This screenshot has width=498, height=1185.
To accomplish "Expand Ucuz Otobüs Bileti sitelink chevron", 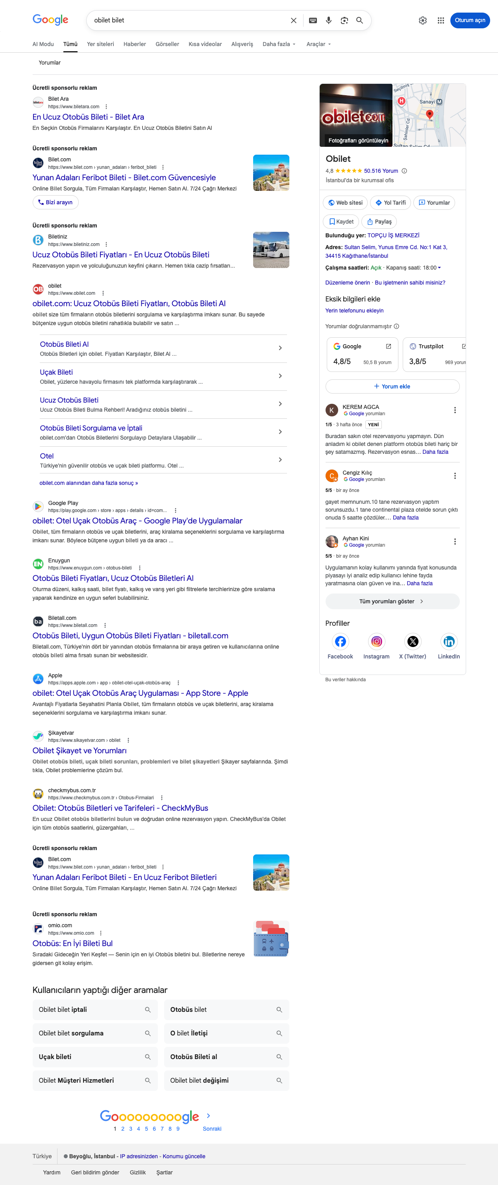I will [280, 404].
